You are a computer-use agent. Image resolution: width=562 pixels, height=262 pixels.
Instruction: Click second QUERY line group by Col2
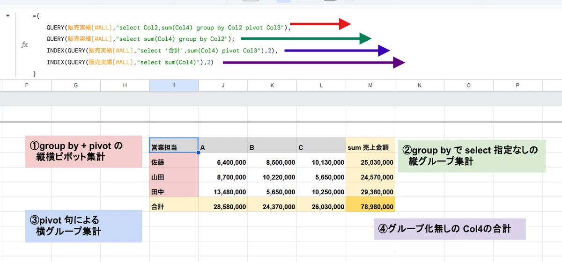pos(140,39)
